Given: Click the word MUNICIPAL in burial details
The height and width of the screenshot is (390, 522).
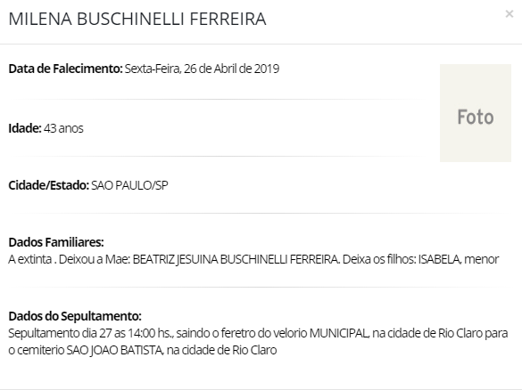Looking at the screenshot, I should (338, 333).
